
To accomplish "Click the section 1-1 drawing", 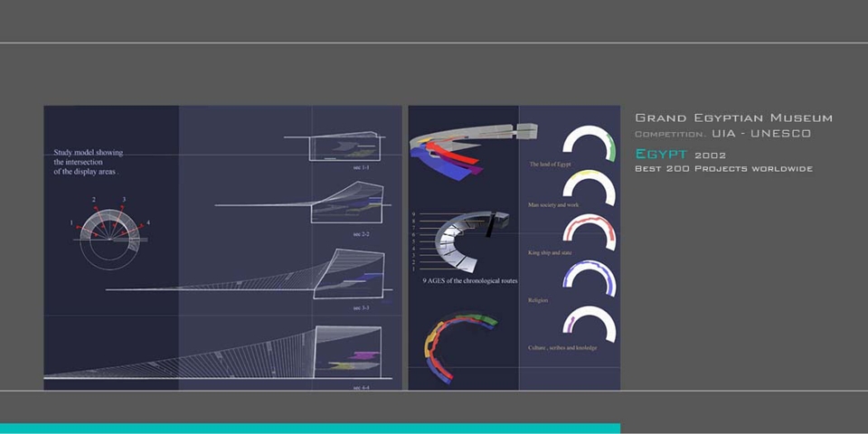I will [335, 146].
